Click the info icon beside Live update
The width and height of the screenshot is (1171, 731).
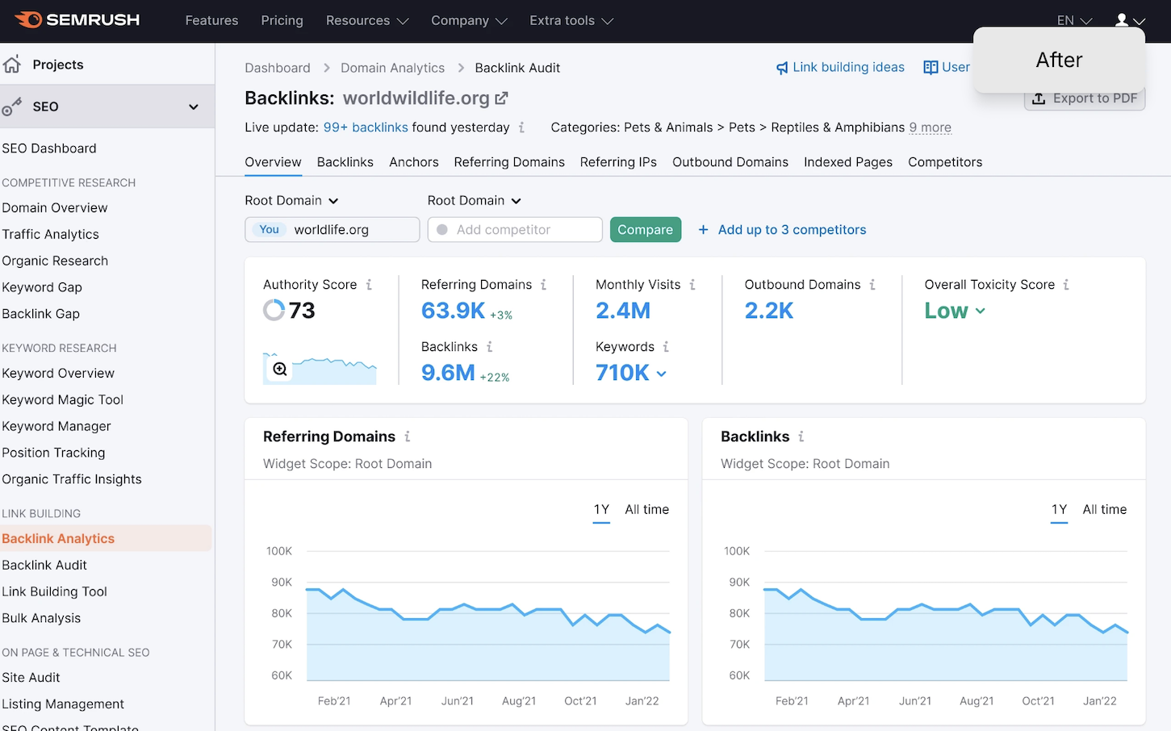pyautogui.click(x=521, y=127)
